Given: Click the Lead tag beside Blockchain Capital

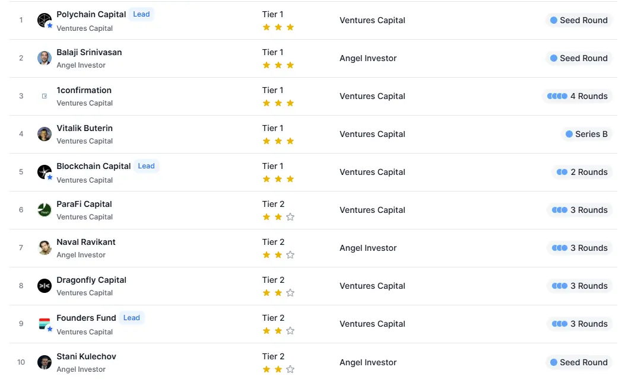Looking at the screenshot, I should point(146,166).
